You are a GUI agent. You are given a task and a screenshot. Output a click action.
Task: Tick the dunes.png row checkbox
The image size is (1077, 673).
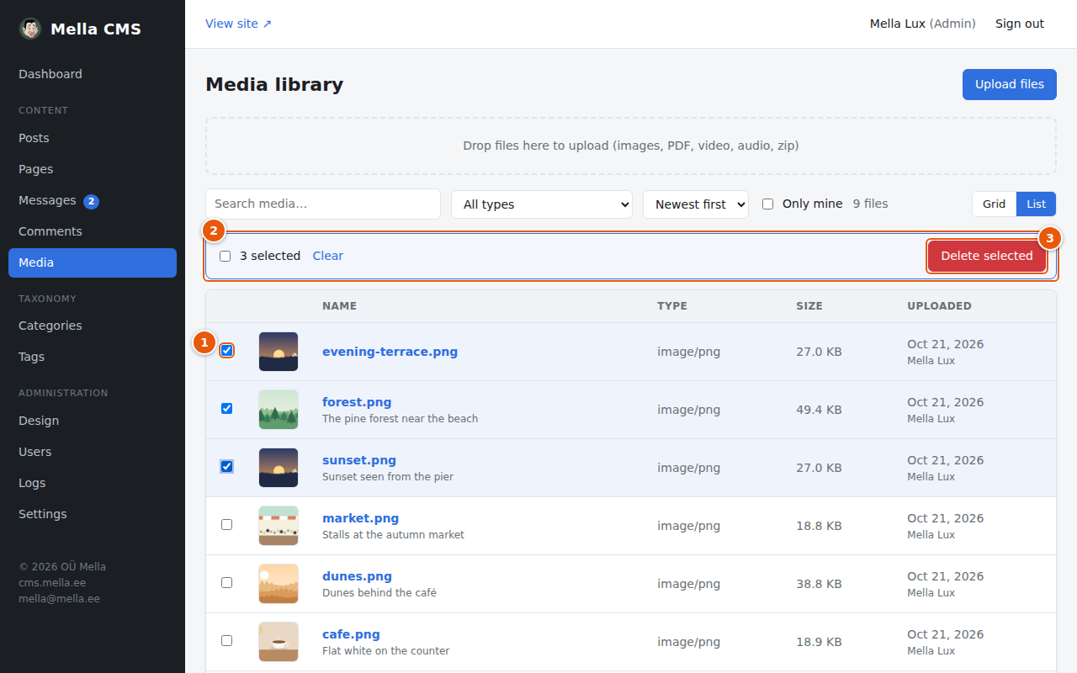pyautogui.click(x=226, y=582)
